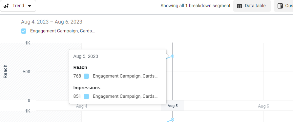
Task: Select the Aug 5 reach data point
Action: click(173, 56)
